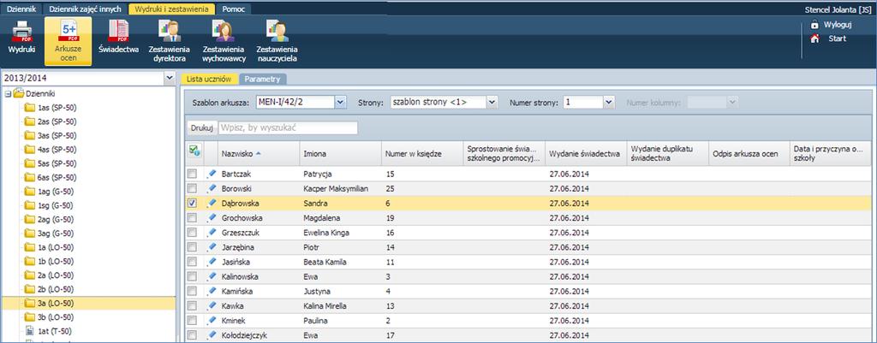This screenshot has width=877, height=343.
Task: Switch to Lista uczniów tab
Action: 209,80
